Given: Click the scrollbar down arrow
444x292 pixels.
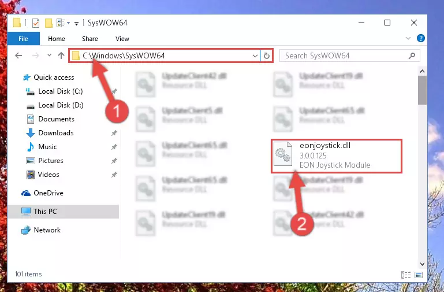Looking at the screenshot, I should coord(422,264).
